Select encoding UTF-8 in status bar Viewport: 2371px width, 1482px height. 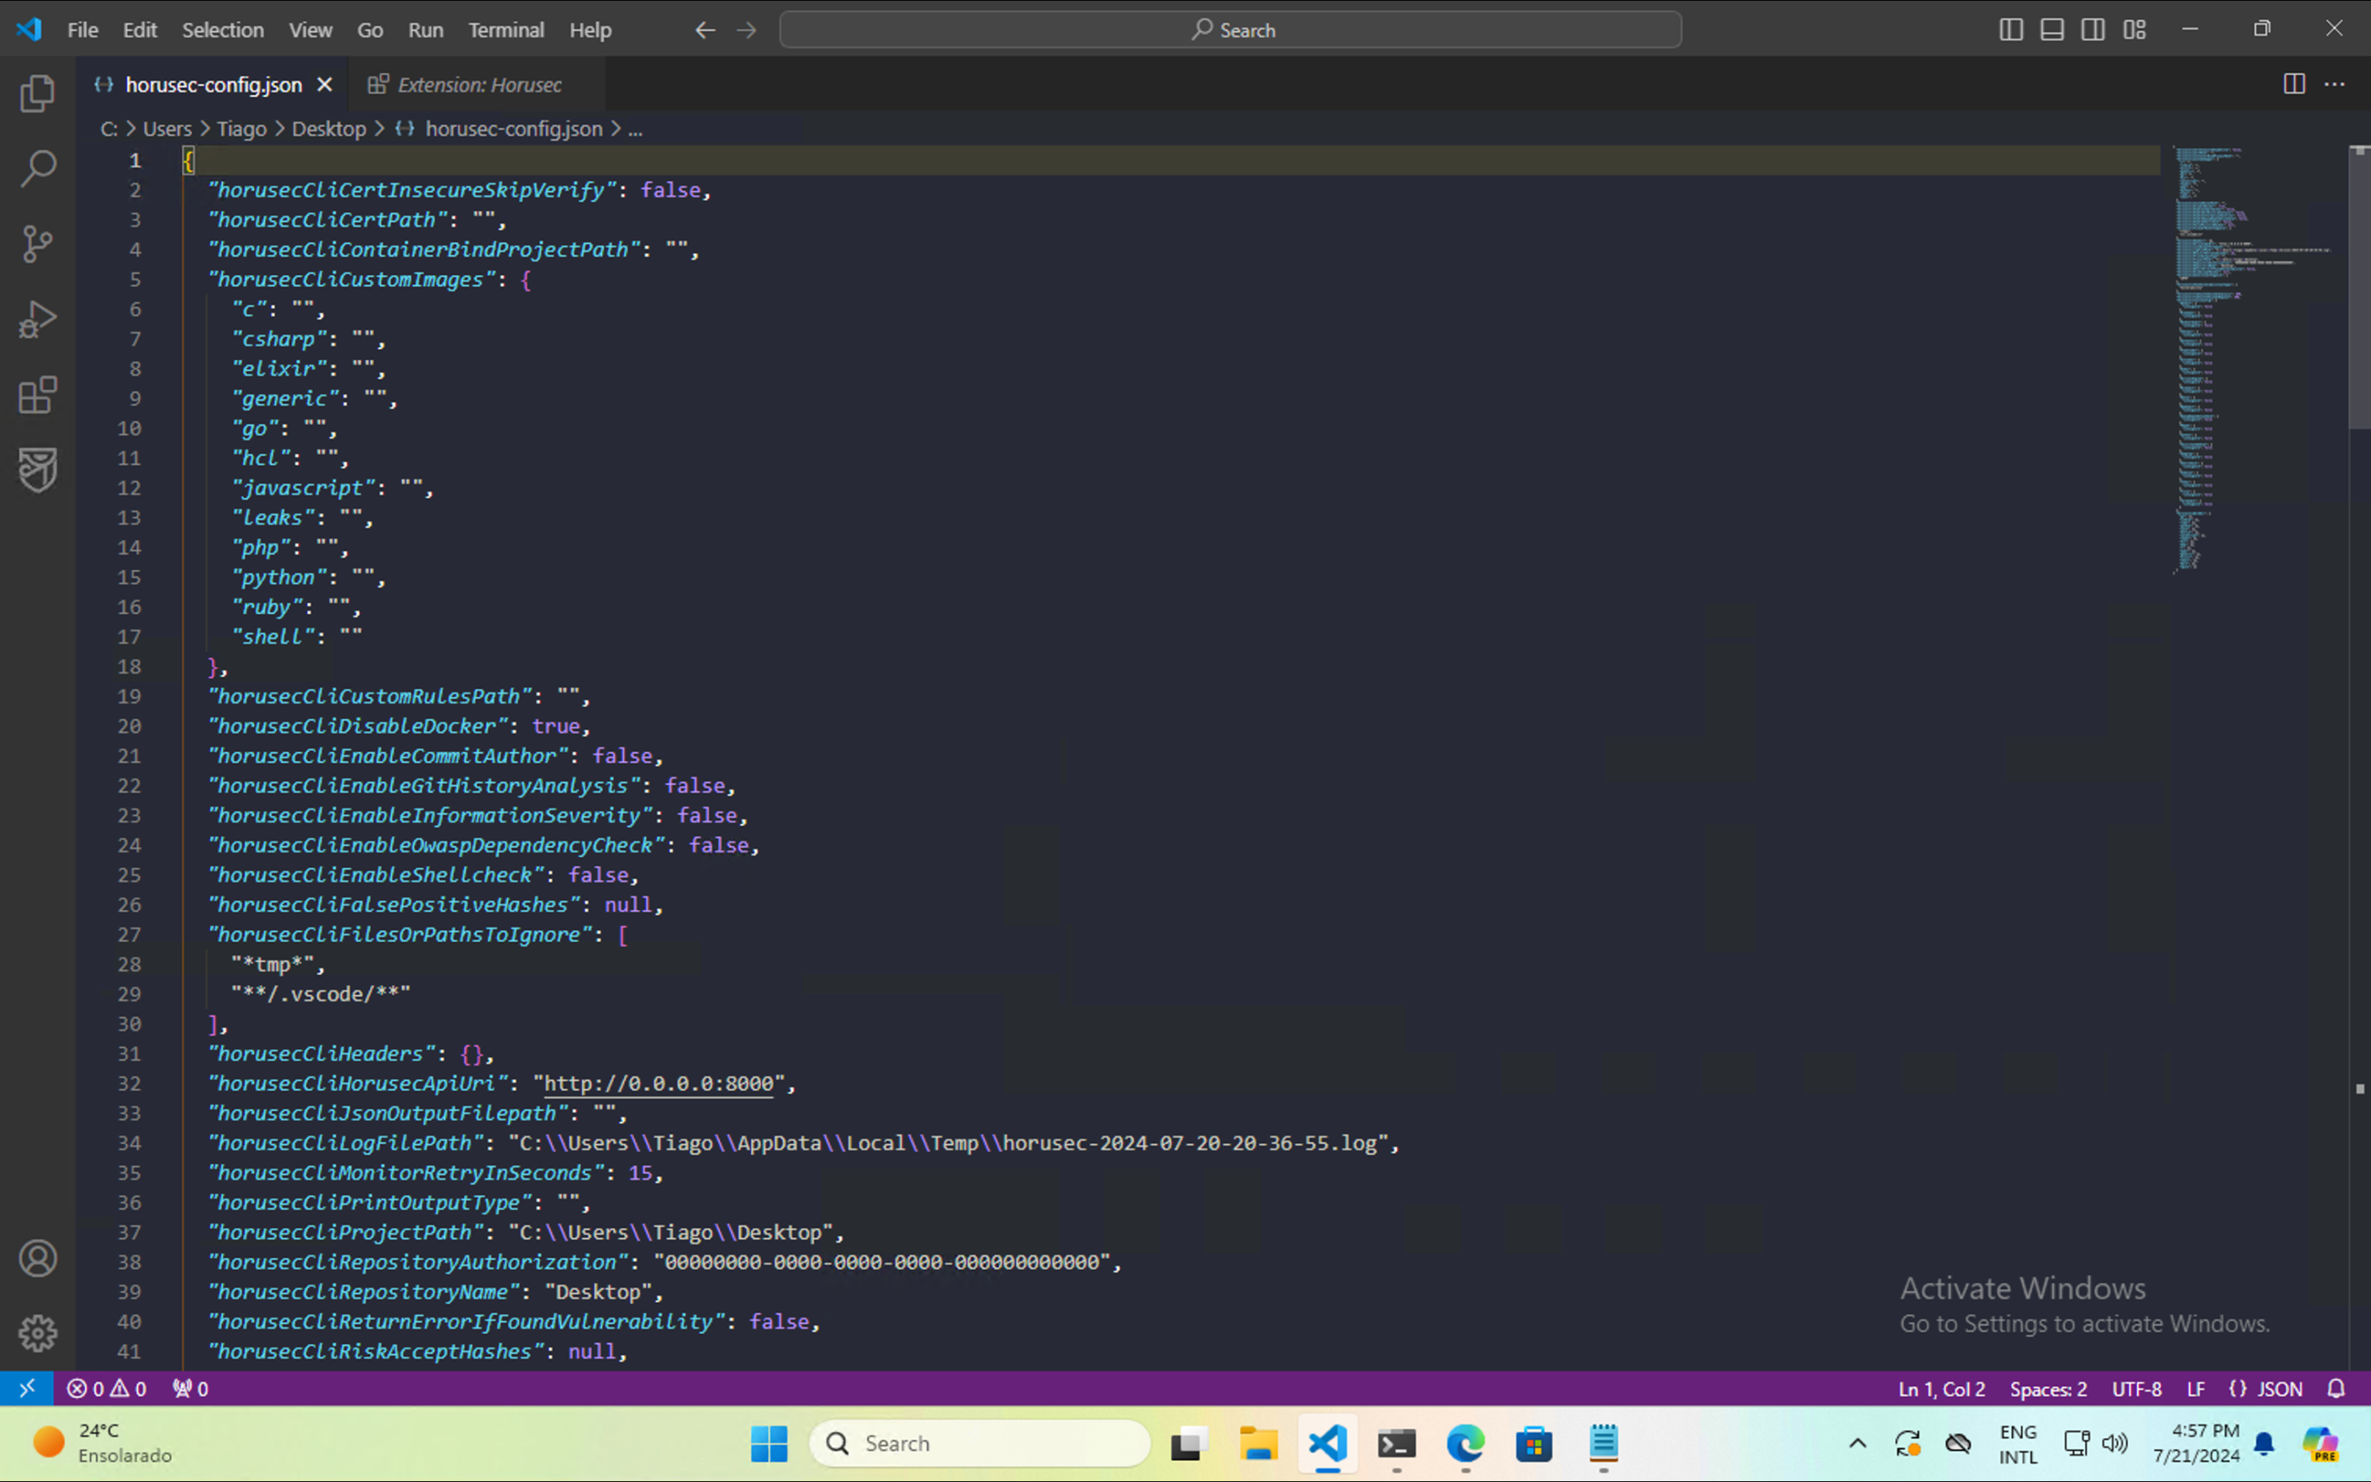click(2136, 1388)
